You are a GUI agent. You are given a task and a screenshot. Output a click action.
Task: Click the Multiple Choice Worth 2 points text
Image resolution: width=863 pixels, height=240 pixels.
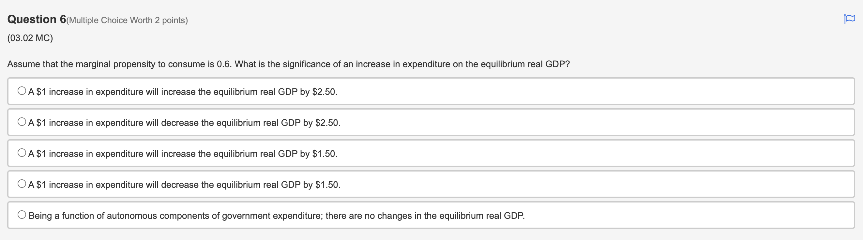pos(127,20)
